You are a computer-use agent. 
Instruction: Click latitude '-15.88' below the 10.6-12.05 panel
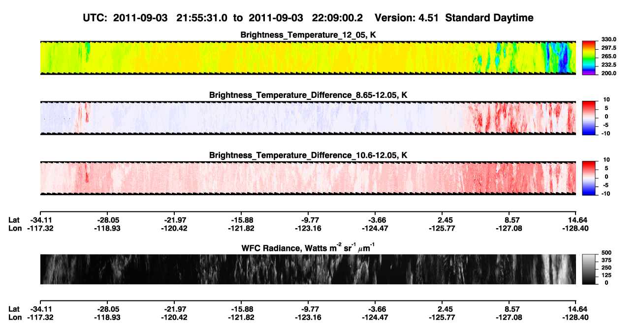point(241,220)
